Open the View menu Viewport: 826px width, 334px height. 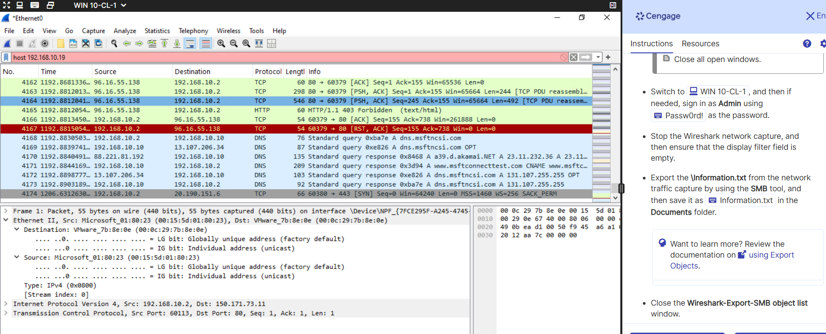click(49, 31)
